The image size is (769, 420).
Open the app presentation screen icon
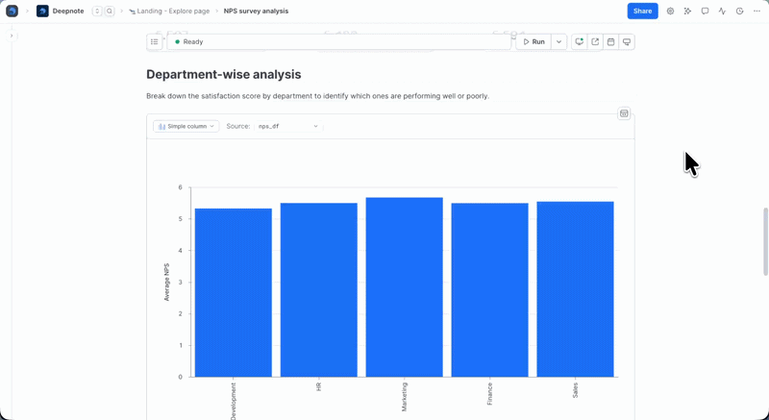click(627, 41)
